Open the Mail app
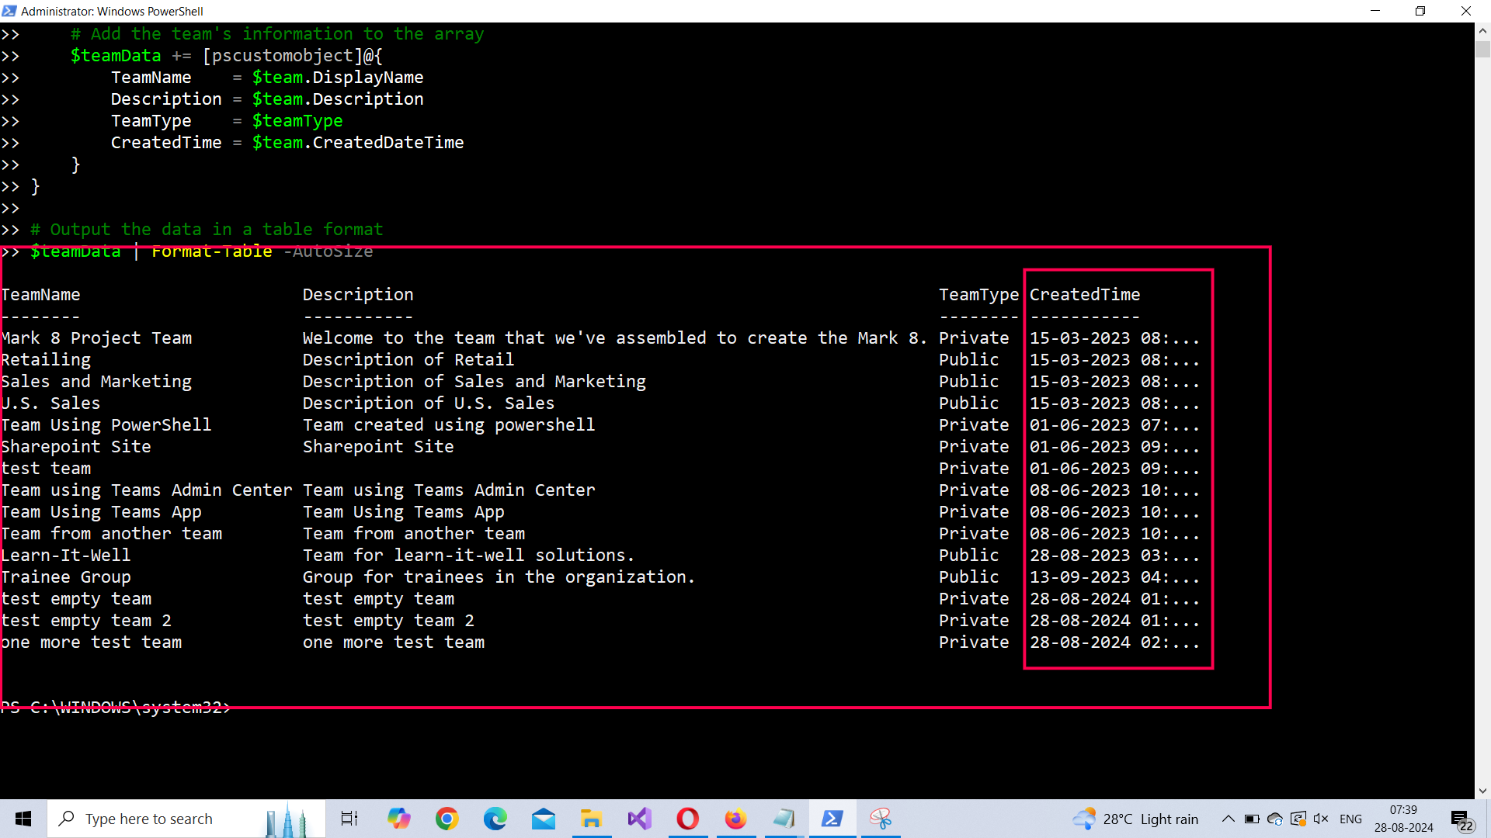This screenshot has height=838, width=1491. coord(543,819)
